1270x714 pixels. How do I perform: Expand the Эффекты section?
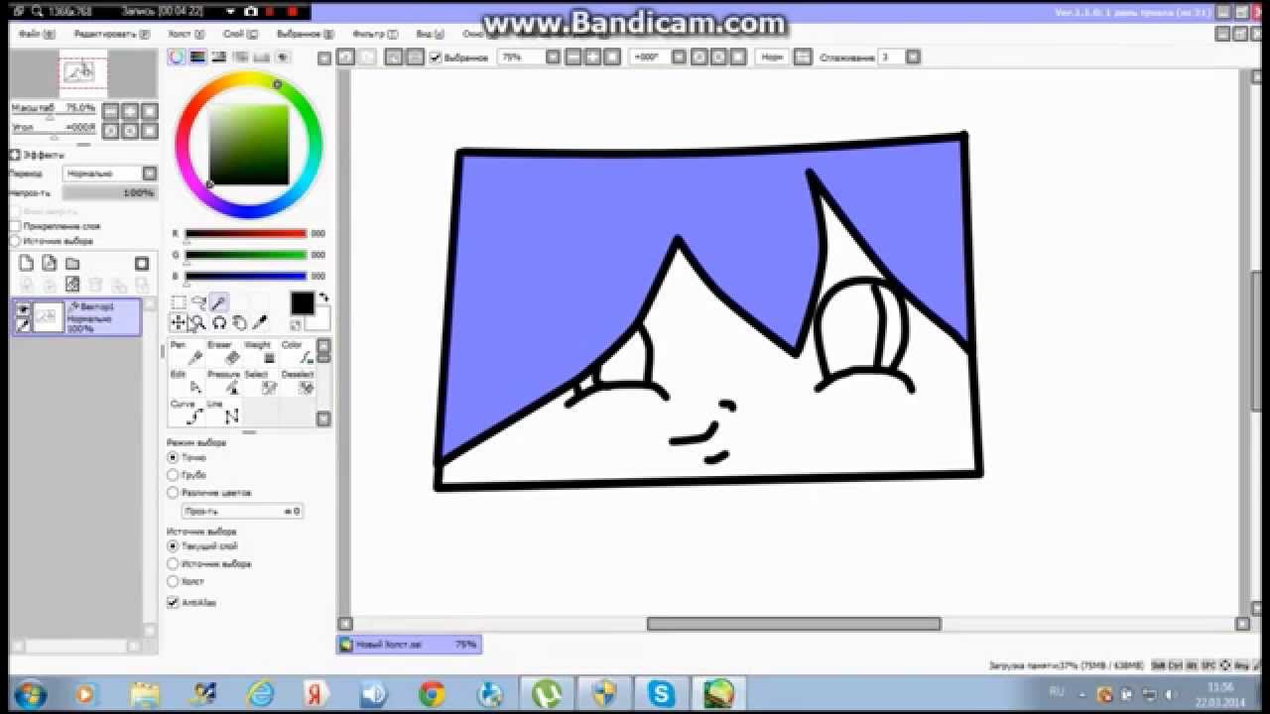[x=15, y=155]
